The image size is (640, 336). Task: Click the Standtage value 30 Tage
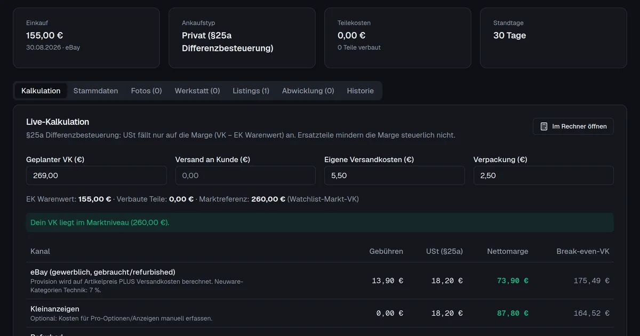click(x=510, y=36)
